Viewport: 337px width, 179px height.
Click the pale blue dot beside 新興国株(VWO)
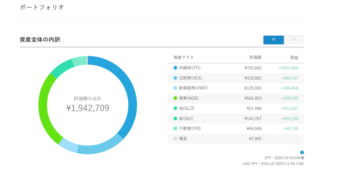click(x=175, y=88)
